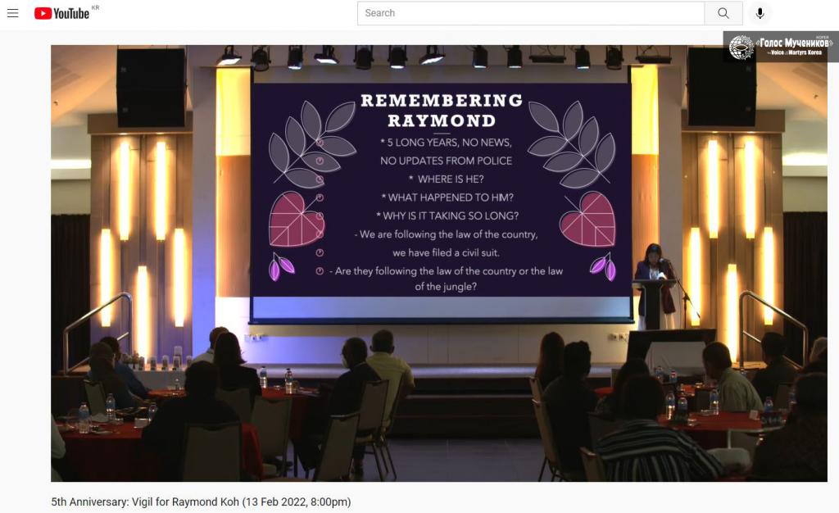This screenshot has height=513, width=839.
Task: Open the hamburger guide menu
Action: pos(13,13)
